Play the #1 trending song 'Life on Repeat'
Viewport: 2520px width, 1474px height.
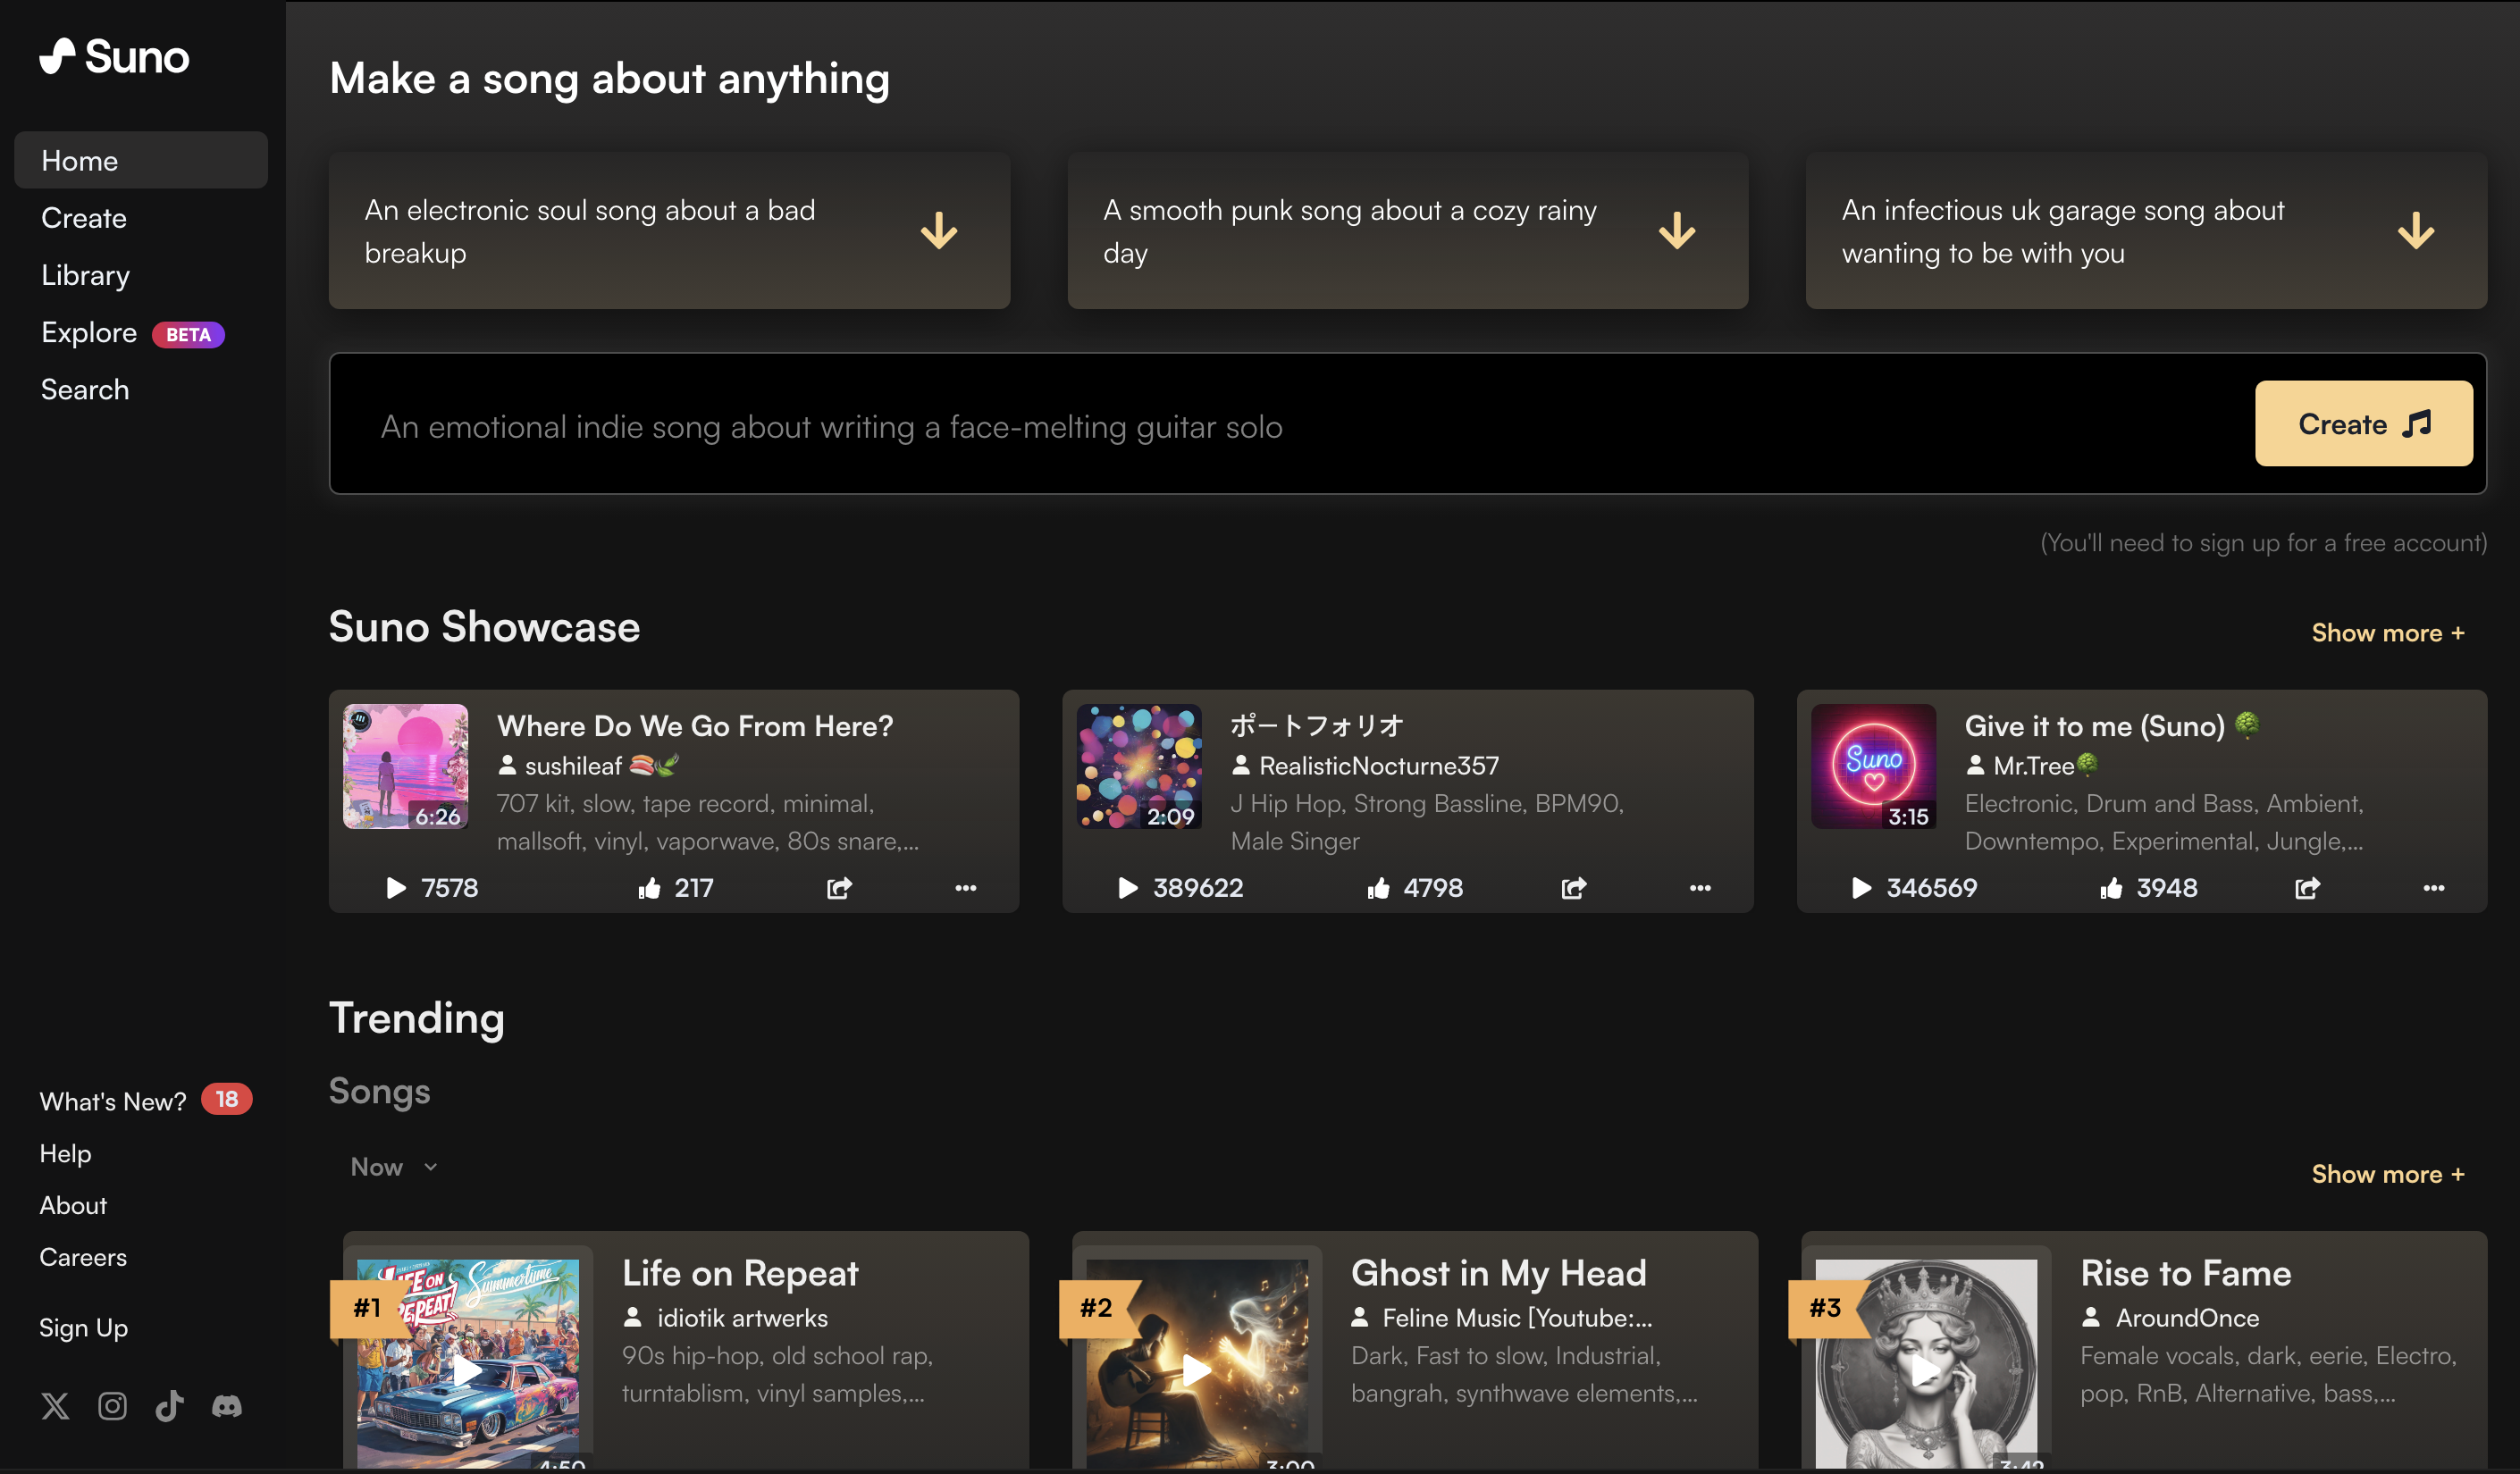click(x=467, y=1370)
